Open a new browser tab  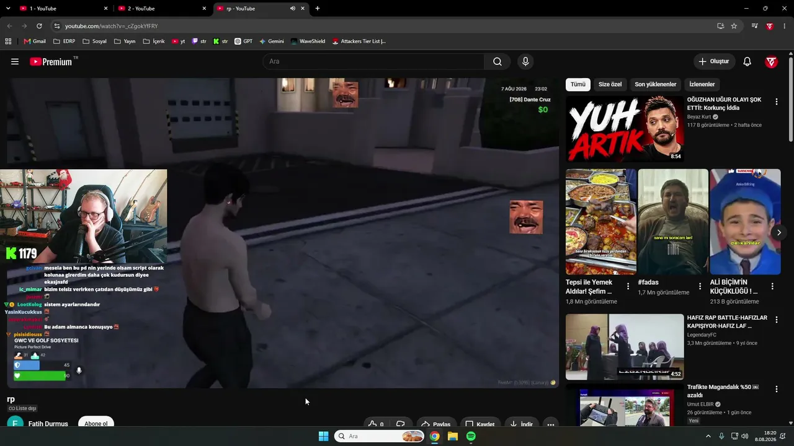(318, 9)
